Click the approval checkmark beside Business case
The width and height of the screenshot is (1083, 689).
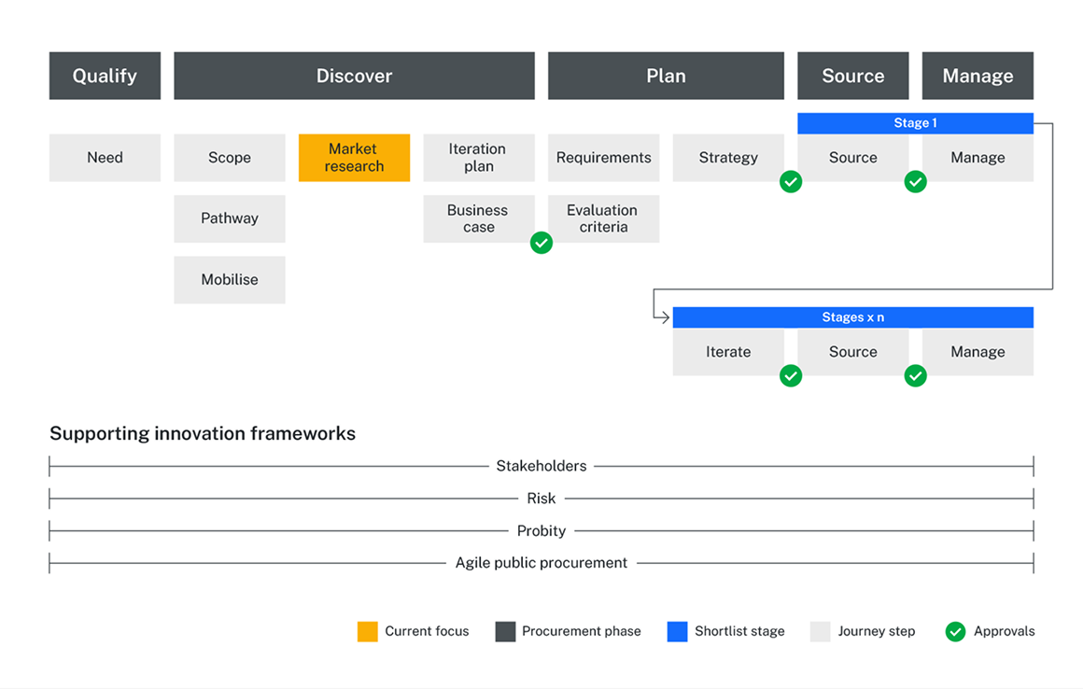541,243
